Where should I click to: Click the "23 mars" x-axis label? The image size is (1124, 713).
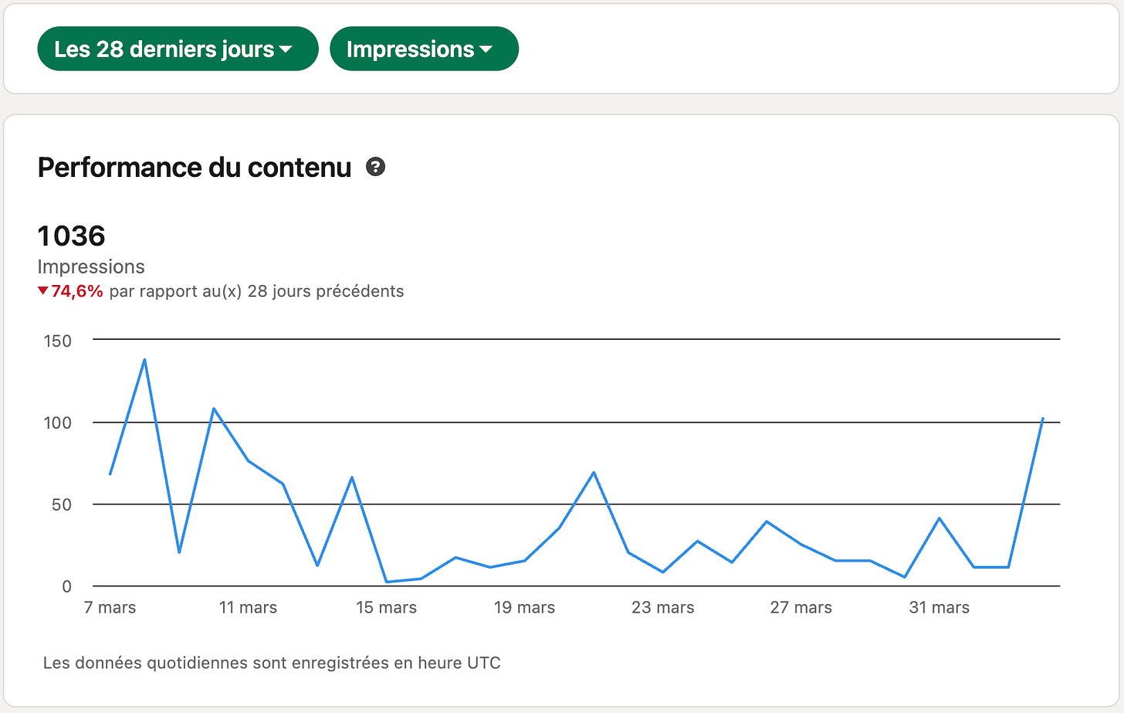point(662,607)
